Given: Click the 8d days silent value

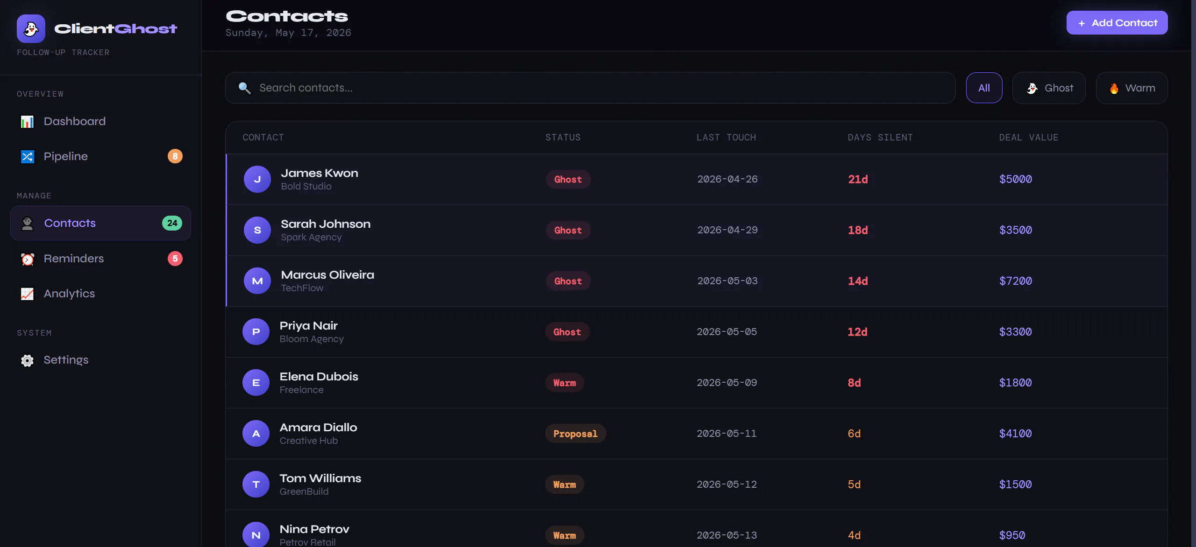Looking at the screenshot, I should [854, 383].
